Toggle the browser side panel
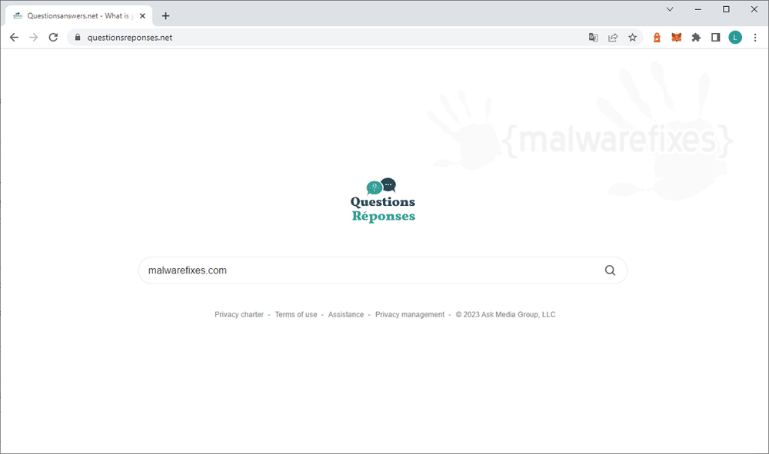Viewport: 769px width, 454px height. point(715,37)
